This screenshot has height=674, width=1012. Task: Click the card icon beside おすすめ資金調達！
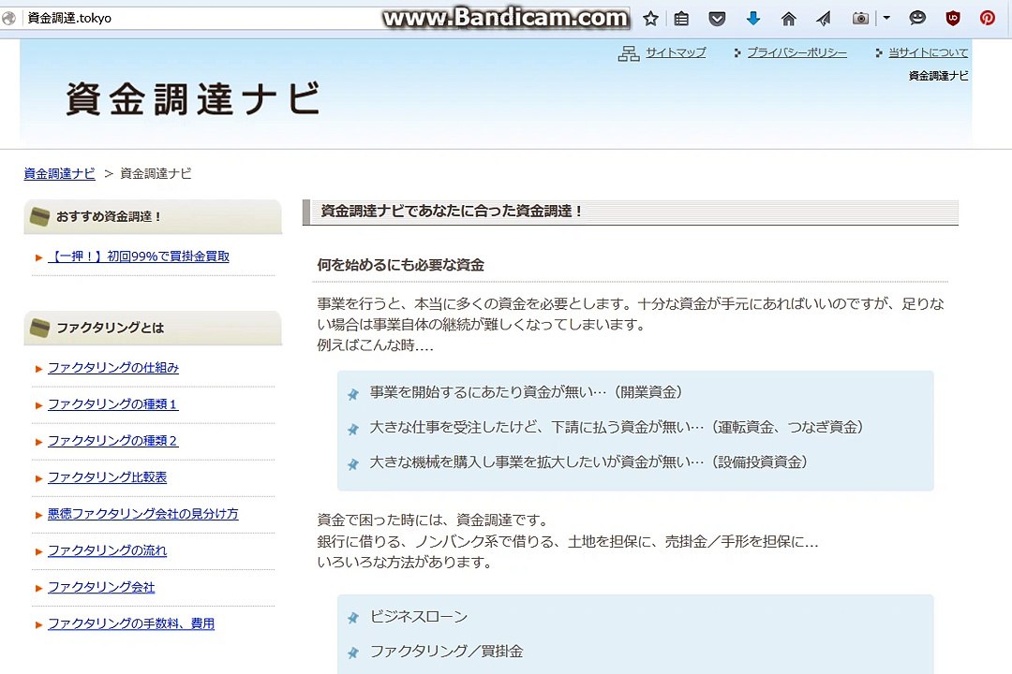tap(40, 217)
